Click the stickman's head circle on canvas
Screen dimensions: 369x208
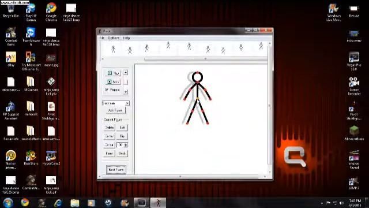click(x=197, y=77)
